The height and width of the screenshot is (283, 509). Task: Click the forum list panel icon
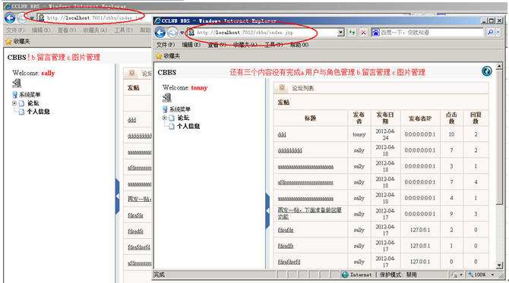coord(282,87)
